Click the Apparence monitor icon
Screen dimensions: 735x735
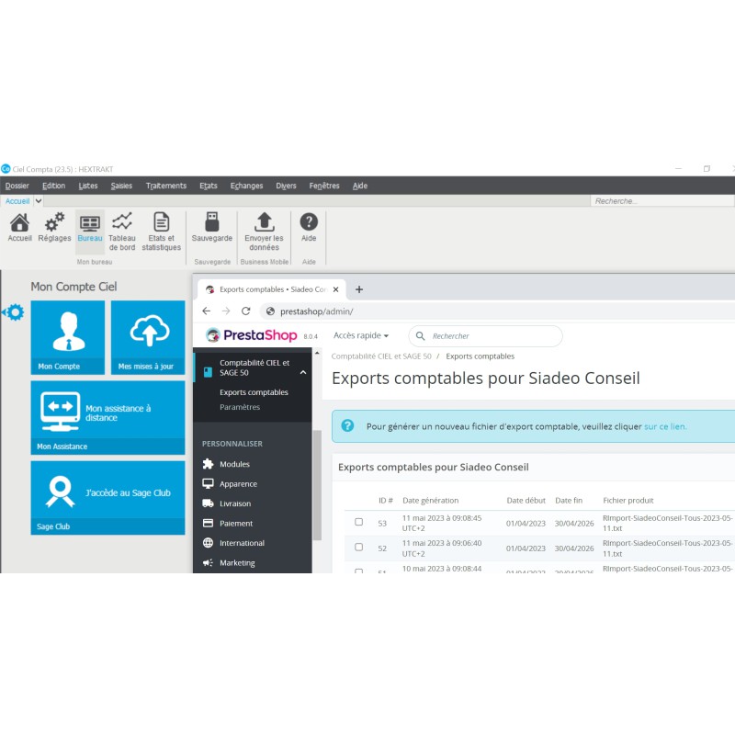[x=209, y=483]
